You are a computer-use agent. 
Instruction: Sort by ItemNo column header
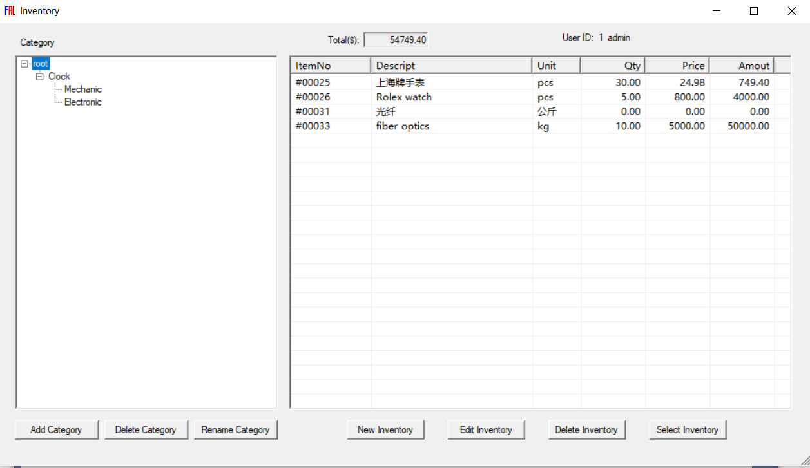(330, 66)
